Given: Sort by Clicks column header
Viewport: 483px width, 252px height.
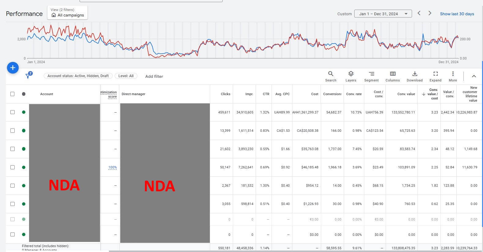Looking at the screenshot, I should point(225,94).
